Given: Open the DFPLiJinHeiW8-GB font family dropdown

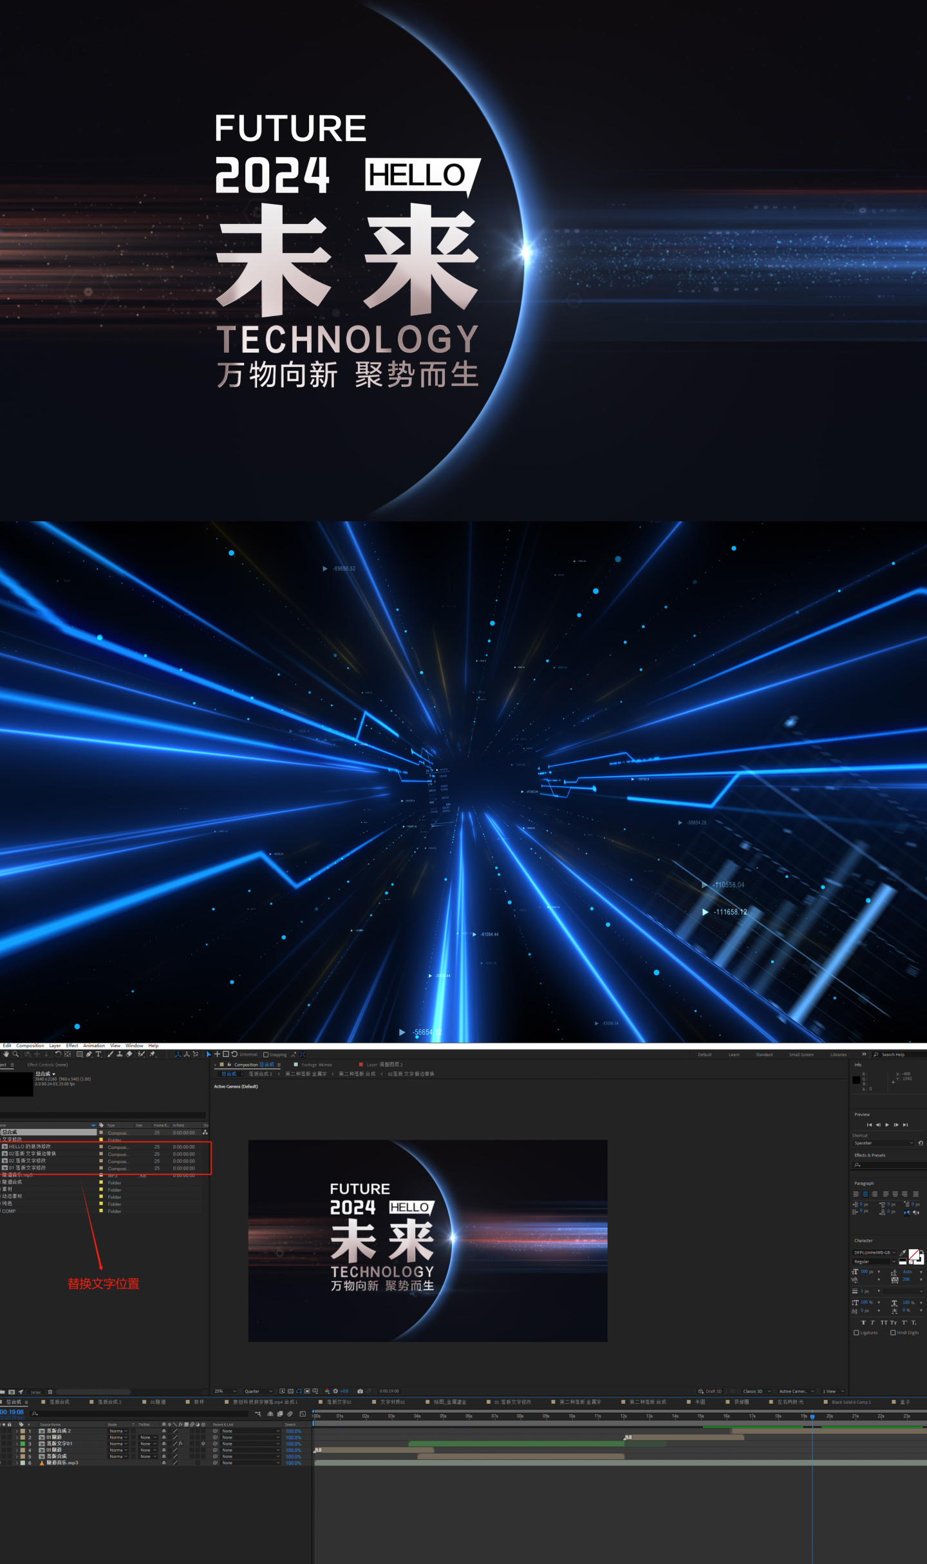Looking at the screenshot, I should 874,1252.
